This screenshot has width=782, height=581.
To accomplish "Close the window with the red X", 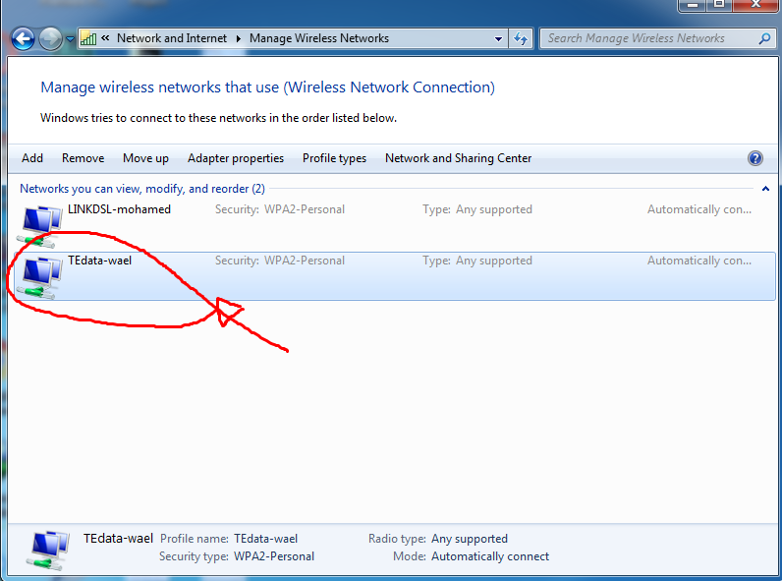I will tap(755, 4).
